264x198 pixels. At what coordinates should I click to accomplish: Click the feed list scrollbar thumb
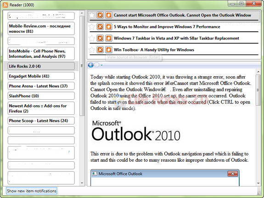coord(82,66)
